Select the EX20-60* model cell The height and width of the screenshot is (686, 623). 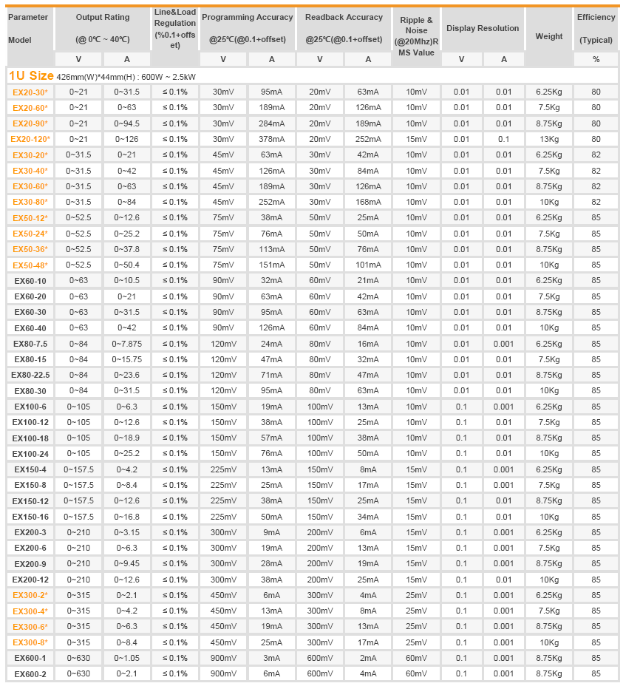click(x=30, y=108)
